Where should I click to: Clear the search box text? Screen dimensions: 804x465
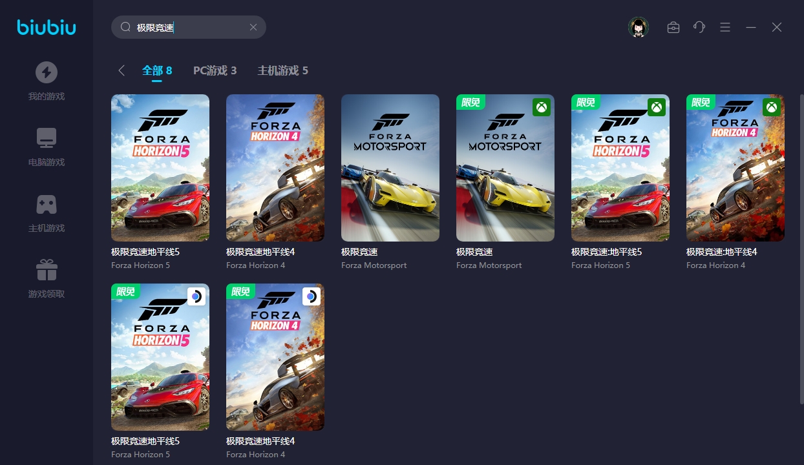[x=253, y=27]
